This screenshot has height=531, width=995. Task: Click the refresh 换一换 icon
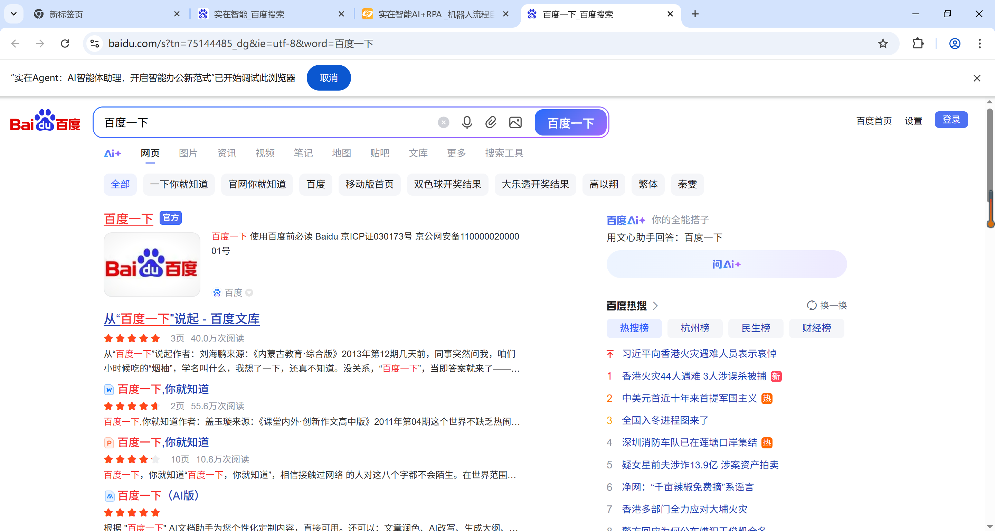[x=812, y=305]
